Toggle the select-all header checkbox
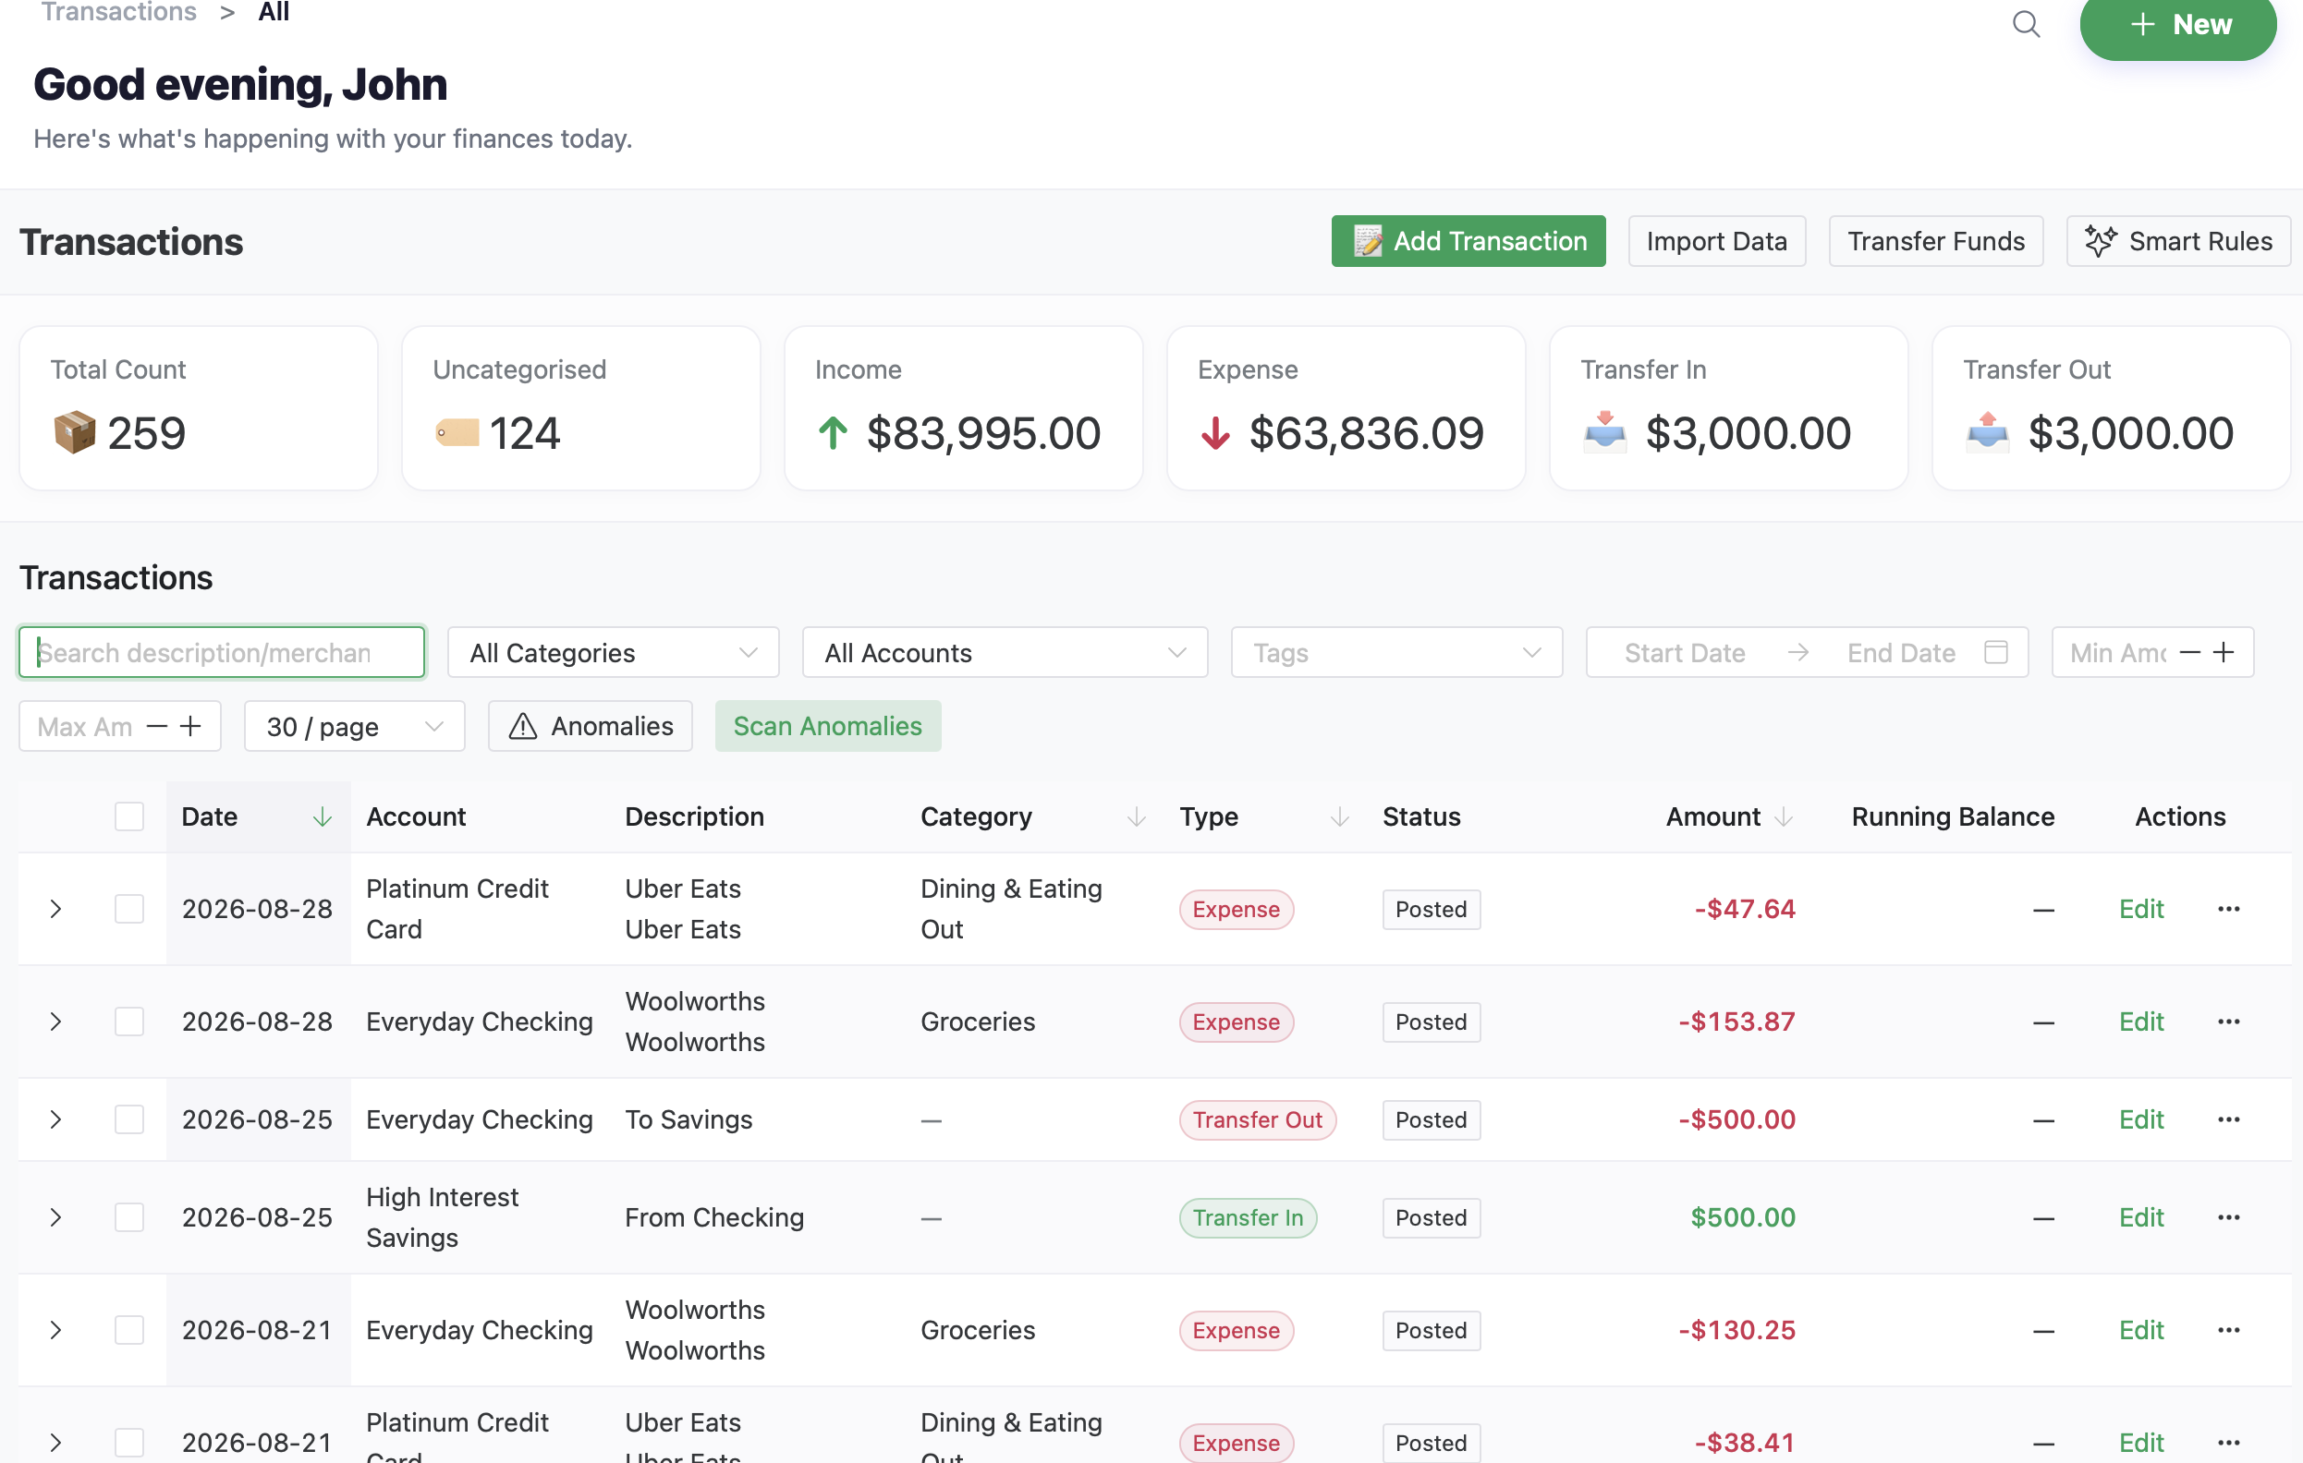This screenshot has height=1463, width=2303. (129, 817)
